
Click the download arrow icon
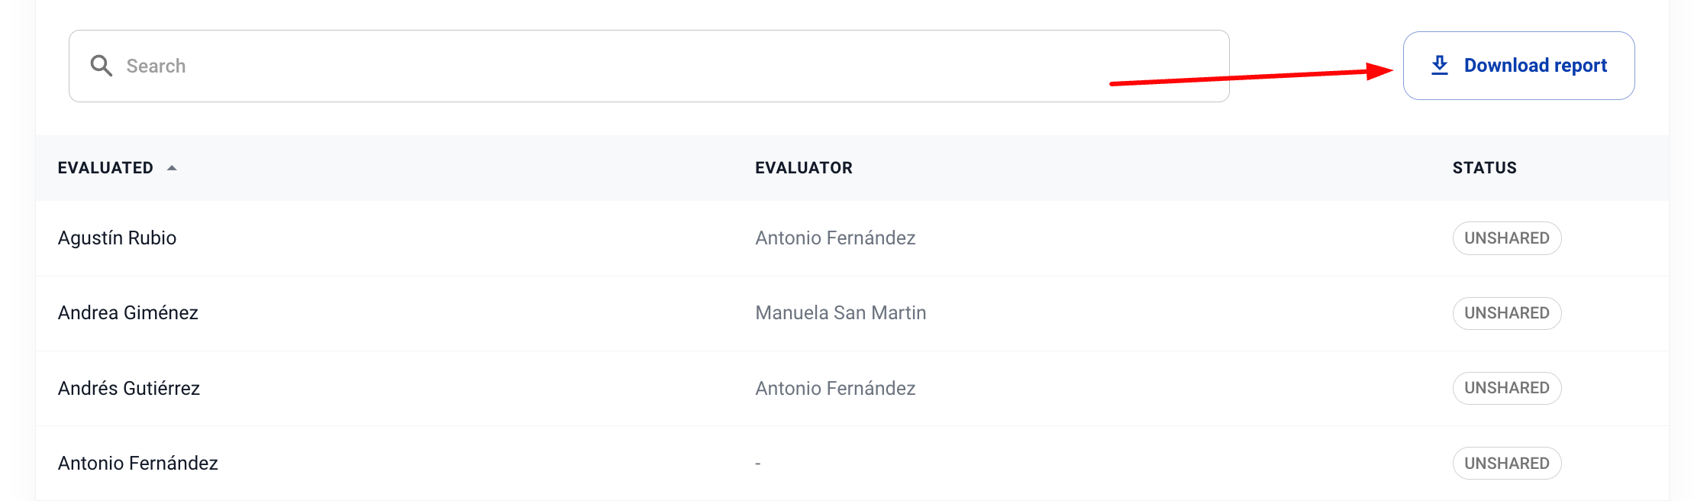[1439, 66]
